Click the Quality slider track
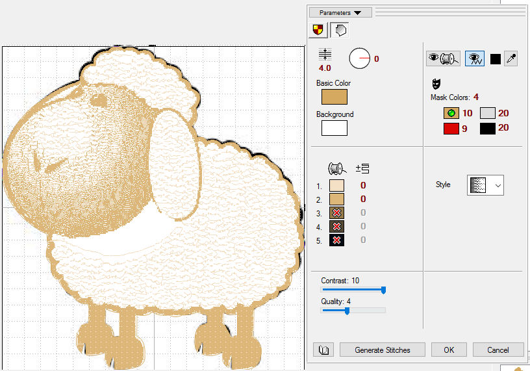Image resolution: width=530 pixels, height=371 pixels. coord(353,311)
